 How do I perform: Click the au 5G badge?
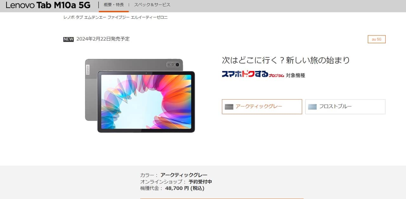[x=377, y=39]
